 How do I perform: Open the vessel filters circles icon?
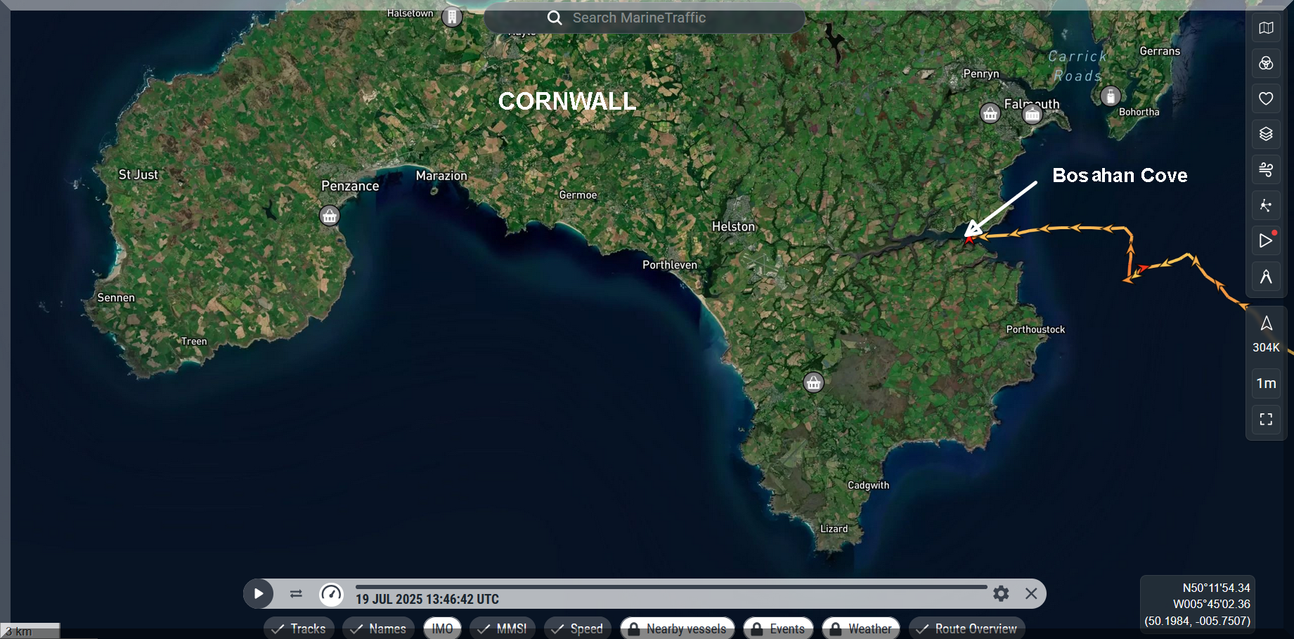pos(1266,64)
